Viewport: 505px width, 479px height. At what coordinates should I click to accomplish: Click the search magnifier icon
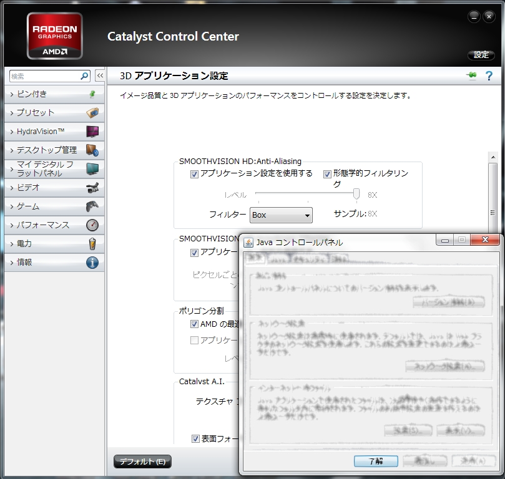(84, 76)
